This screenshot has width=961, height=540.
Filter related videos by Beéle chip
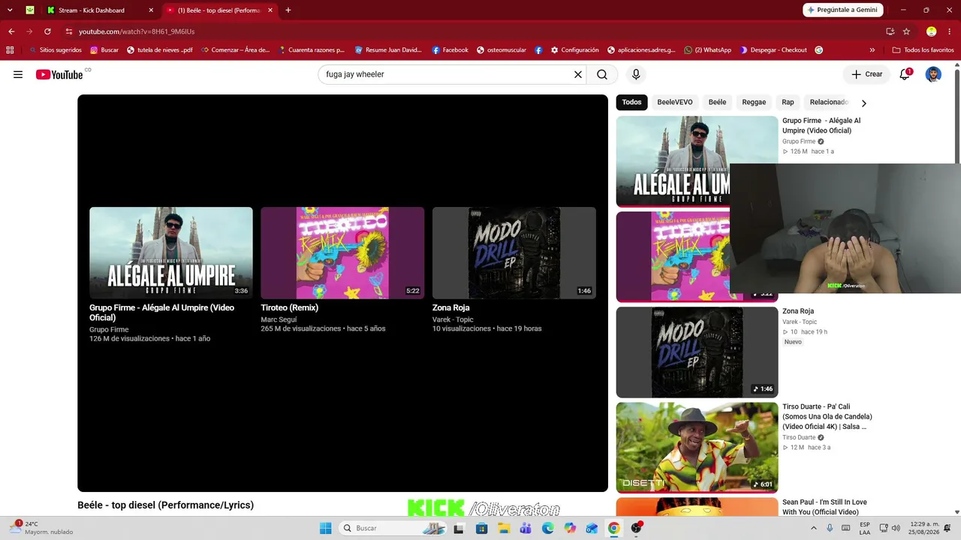click(x=718, y=102)
